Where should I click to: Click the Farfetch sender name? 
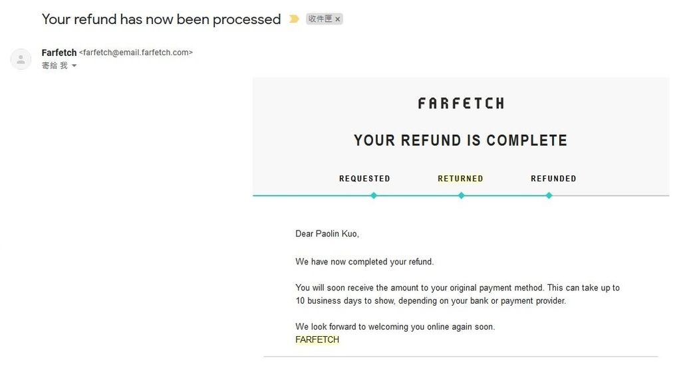click(x=59, y=52)
